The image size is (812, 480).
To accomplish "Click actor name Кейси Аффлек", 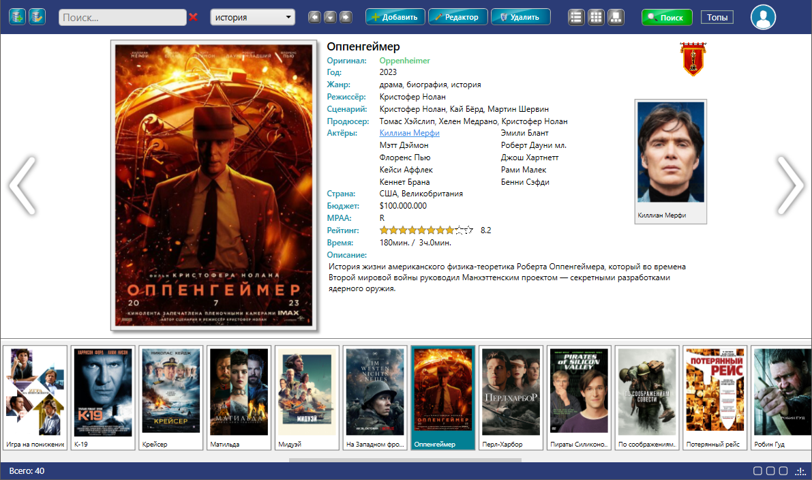I will [x=406, y=170].
